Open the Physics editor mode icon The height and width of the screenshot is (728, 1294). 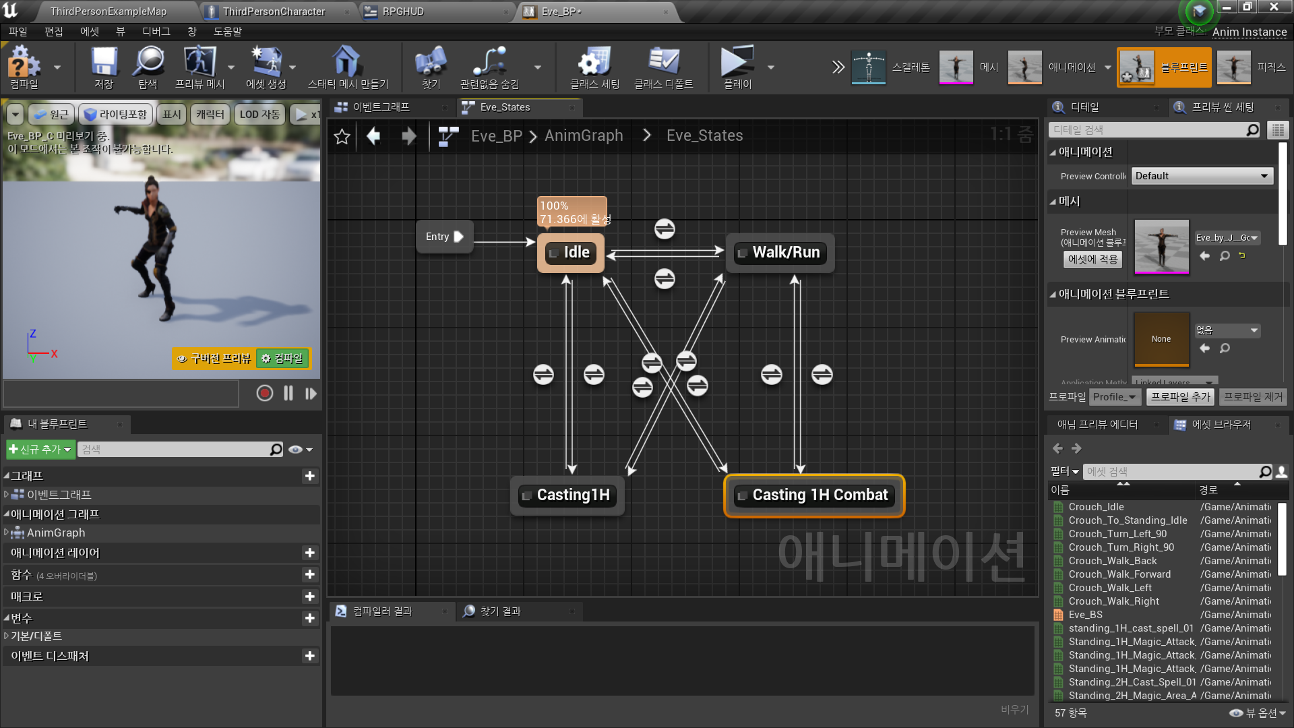tap(1234, 67)
